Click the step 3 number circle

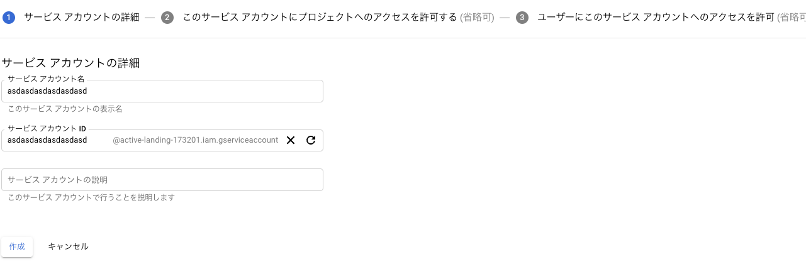pos(522,18)
